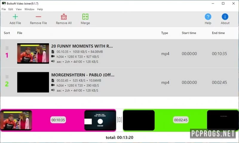Click the green timeline last-frame thumbnail
Screen dimensions: 239x143
click(223, 120)
